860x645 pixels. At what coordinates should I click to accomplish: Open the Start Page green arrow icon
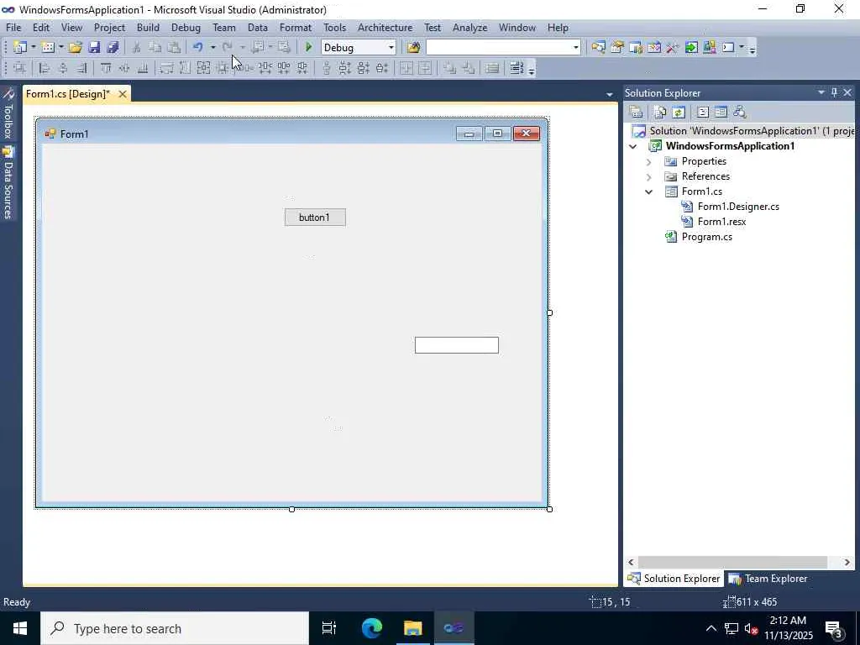tap(691, 47)
